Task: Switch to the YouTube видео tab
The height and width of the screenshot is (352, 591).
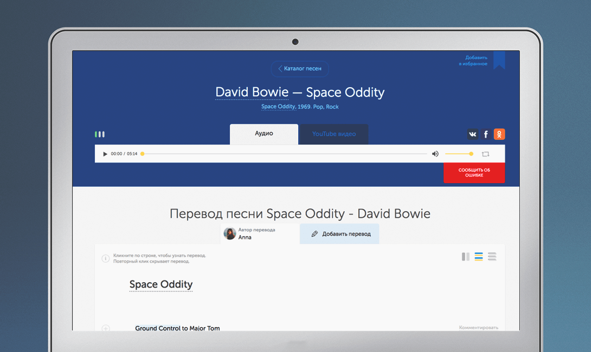Action: click(x=334, y=134)
